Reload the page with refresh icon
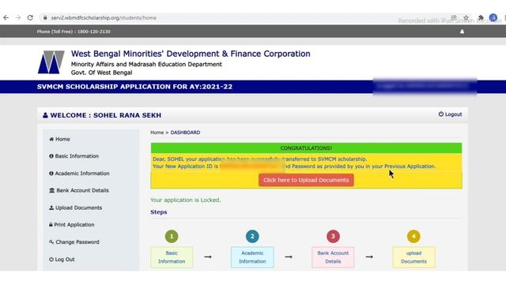Screen dimensions: 506x284 click(x=30, y=17)
